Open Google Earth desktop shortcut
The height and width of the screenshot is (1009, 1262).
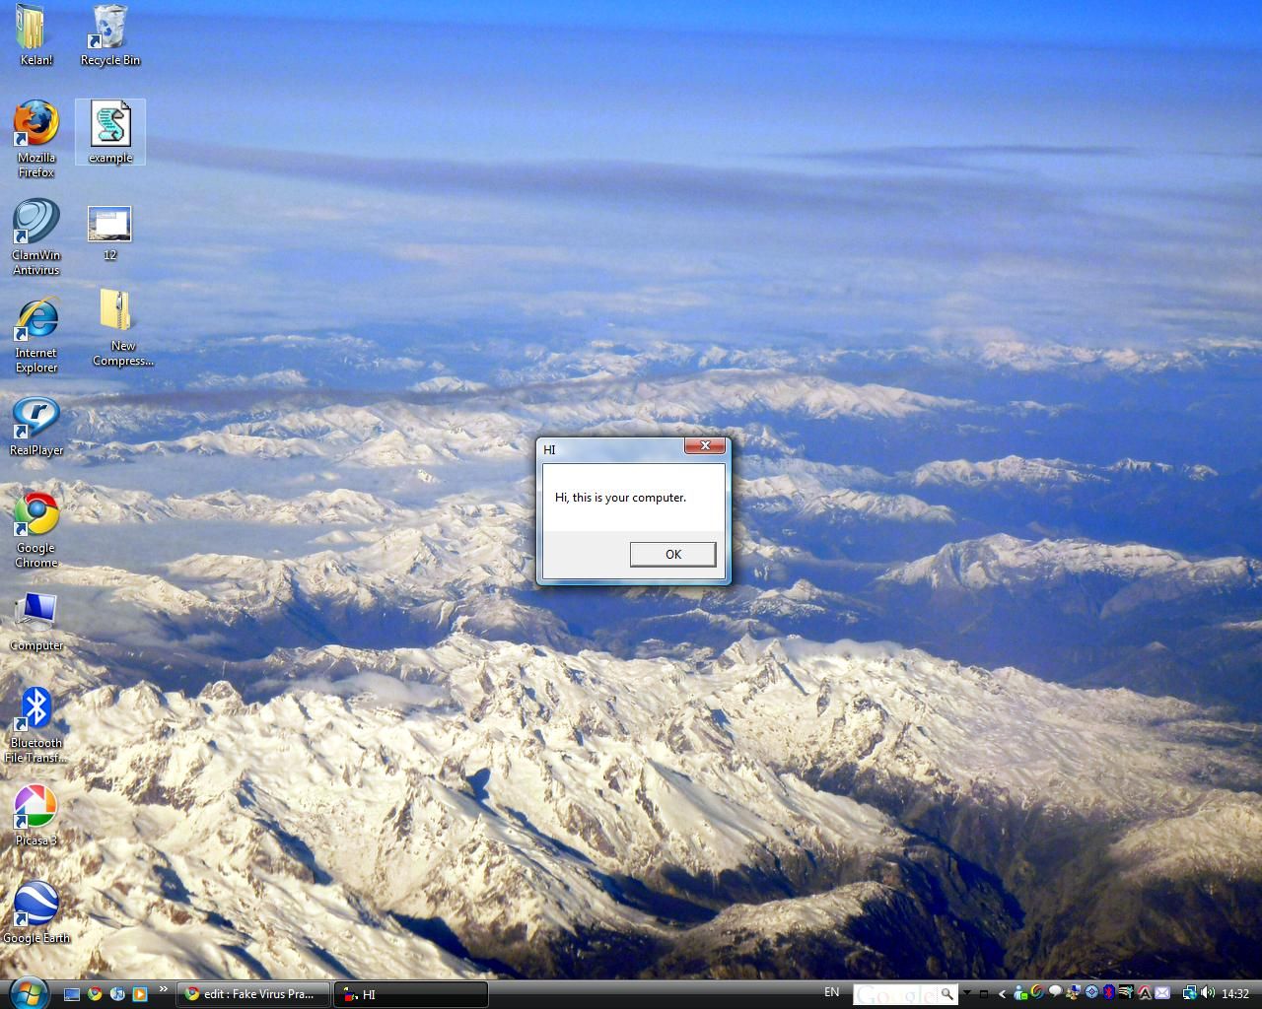pyautogui.click(x=35, y=913)
